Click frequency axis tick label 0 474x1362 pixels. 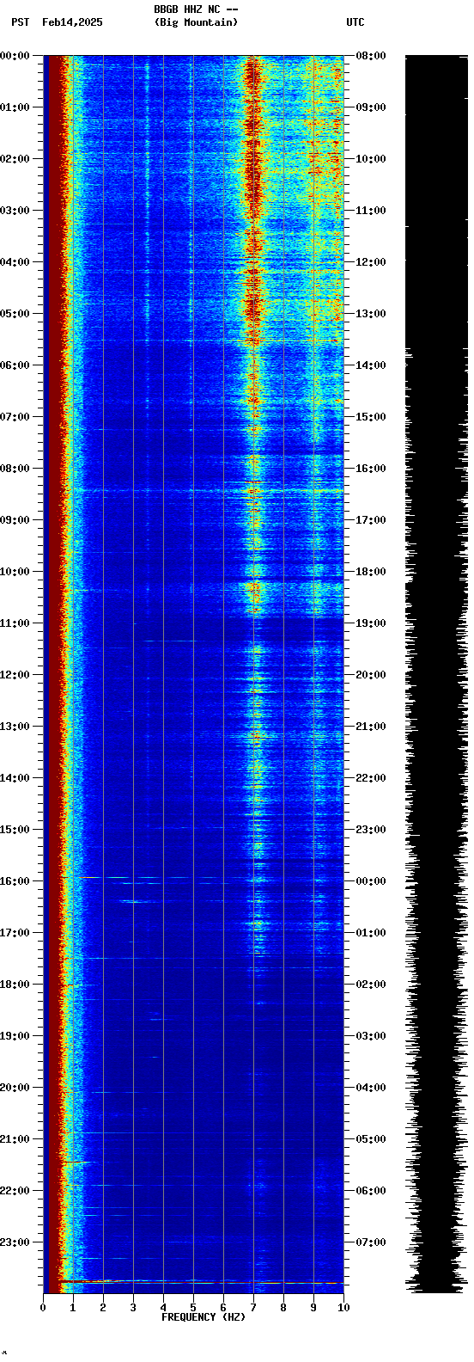click(43, 1308)
